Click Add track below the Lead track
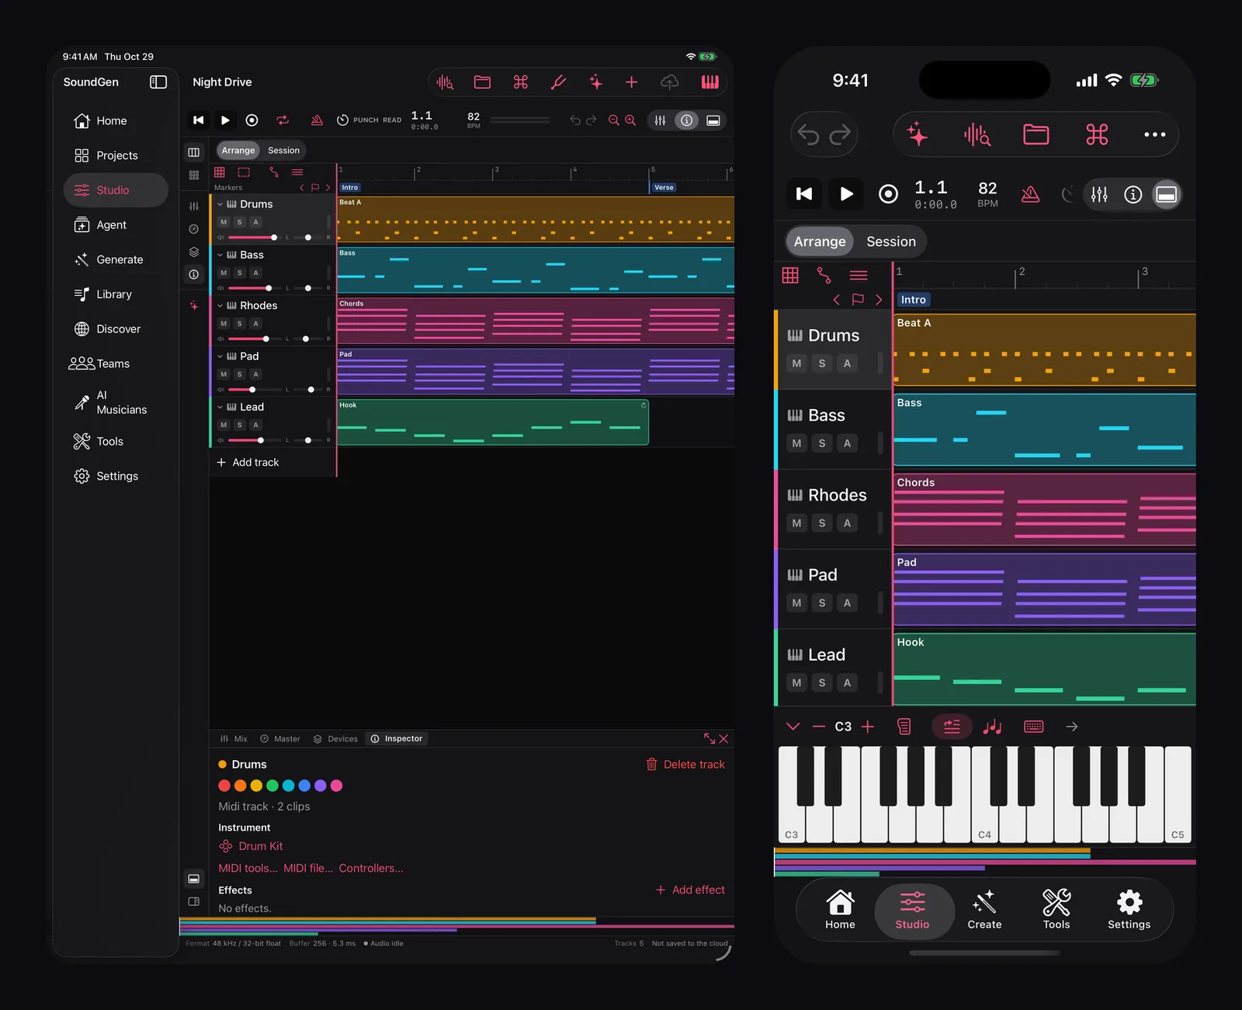 248,463
